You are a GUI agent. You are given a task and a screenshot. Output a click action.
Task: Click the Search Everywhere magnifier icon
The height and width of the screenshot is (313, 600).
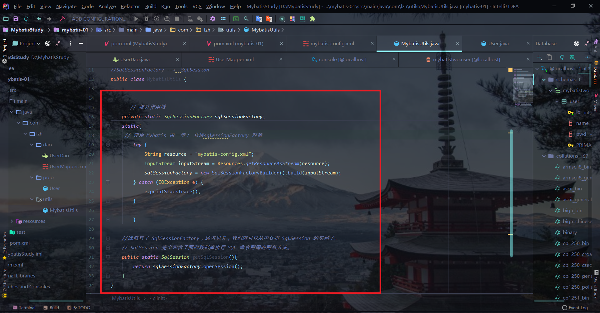point(246,19)
